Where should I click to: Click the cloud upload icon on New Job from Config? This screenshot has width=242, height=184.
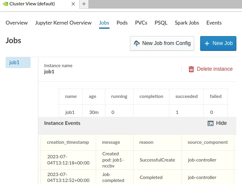coord(137,43)
